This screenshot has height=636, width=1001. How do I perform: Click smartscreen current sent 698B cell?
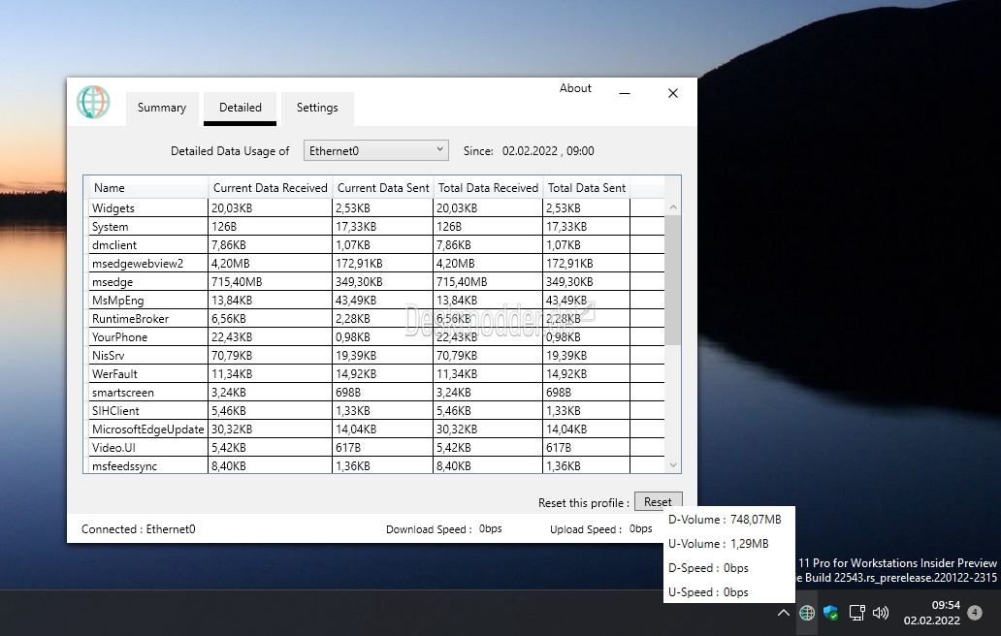(x=383, y=393)
